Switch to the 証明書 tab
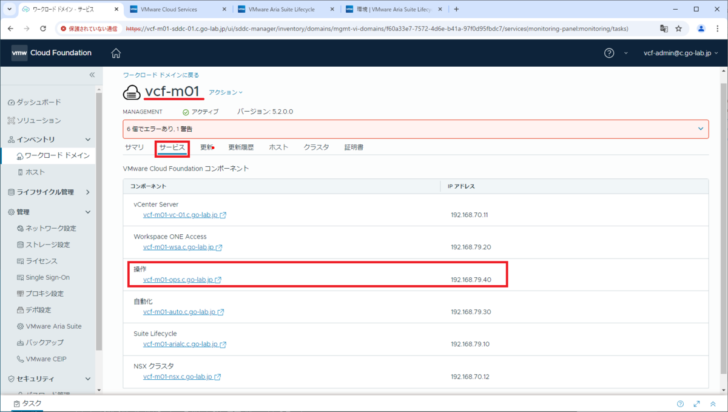 pyautogui.click(x=354, y=147)
